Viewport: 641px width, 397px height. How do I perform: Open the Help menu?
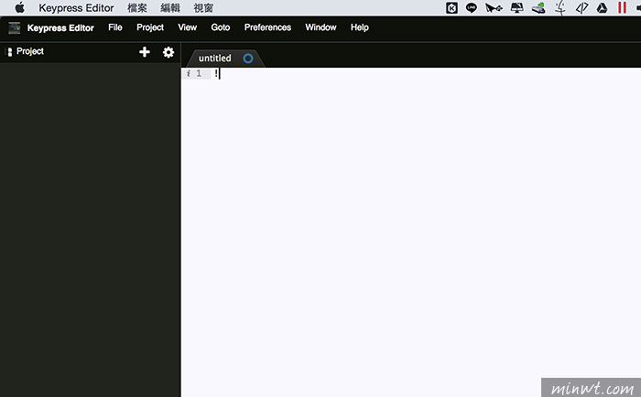[359, 27]
